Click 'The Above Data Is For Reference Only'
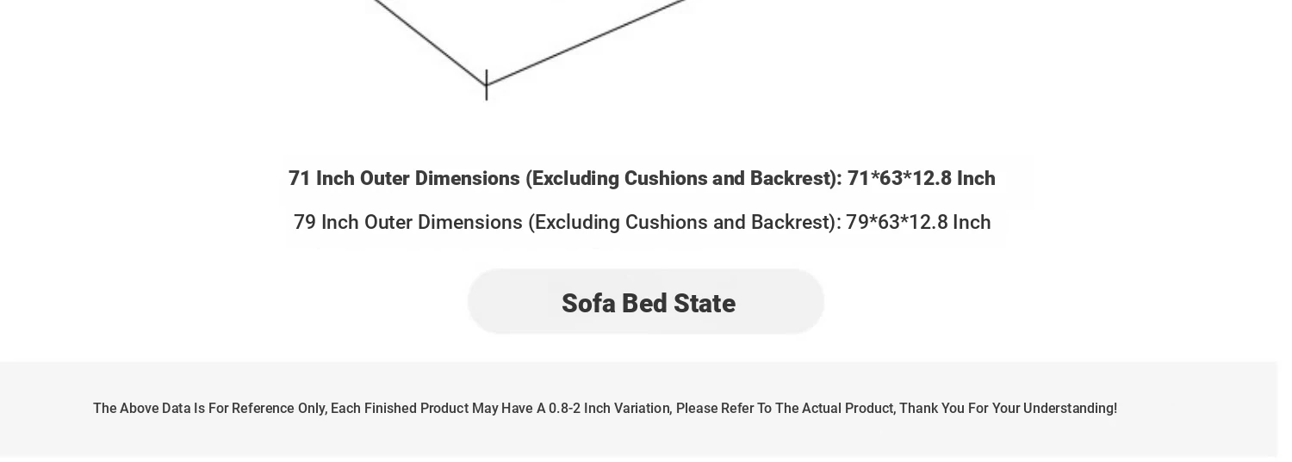 coord(209,409)
